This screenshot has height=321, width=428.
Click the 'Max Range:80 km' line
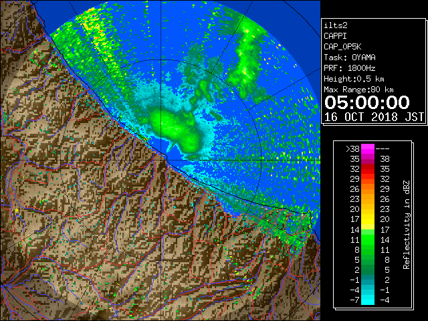click(358, 90)
